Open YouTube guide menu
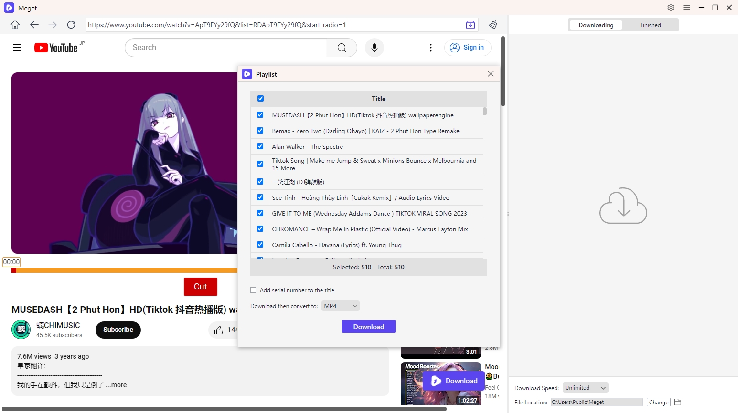Screen dimensions: 738x413 [x=17, y=48]
